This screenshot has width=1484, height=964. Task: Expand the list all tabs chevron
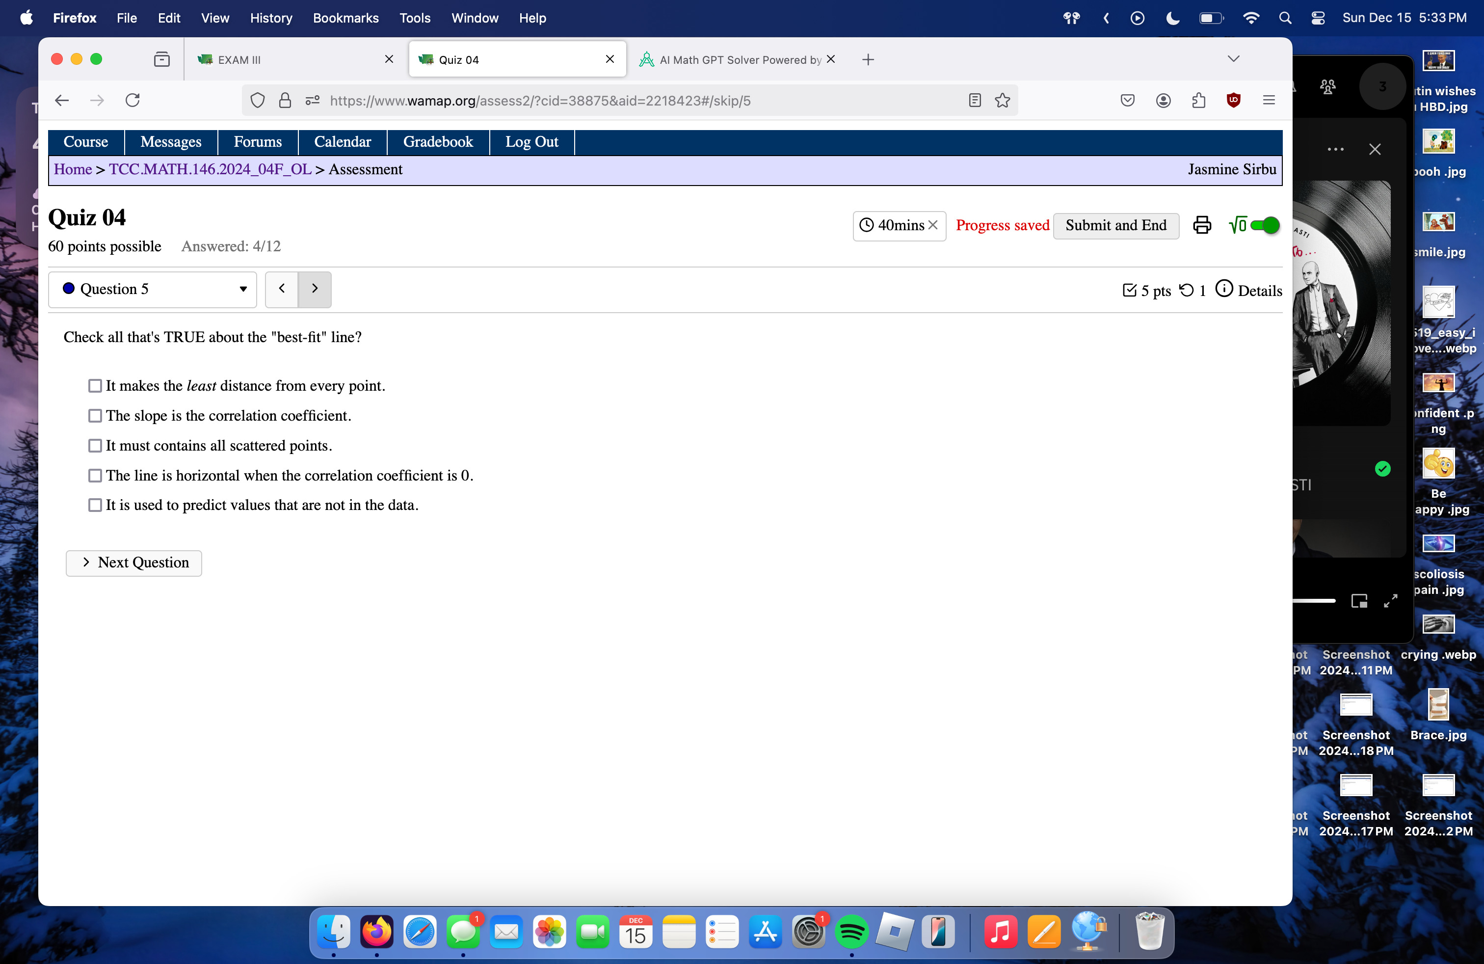point(1233,59)
